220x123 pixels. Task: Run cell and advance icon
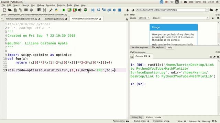[75, 10]
